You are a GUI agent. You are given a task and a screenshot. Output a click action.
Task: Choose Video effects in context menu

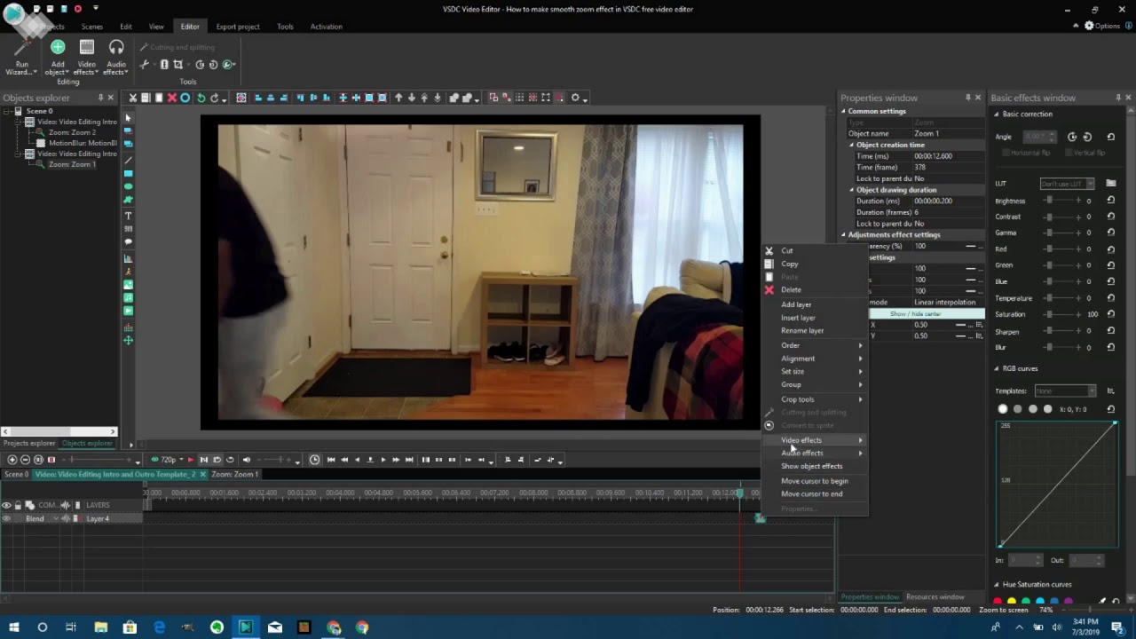(x=801, y=440)
